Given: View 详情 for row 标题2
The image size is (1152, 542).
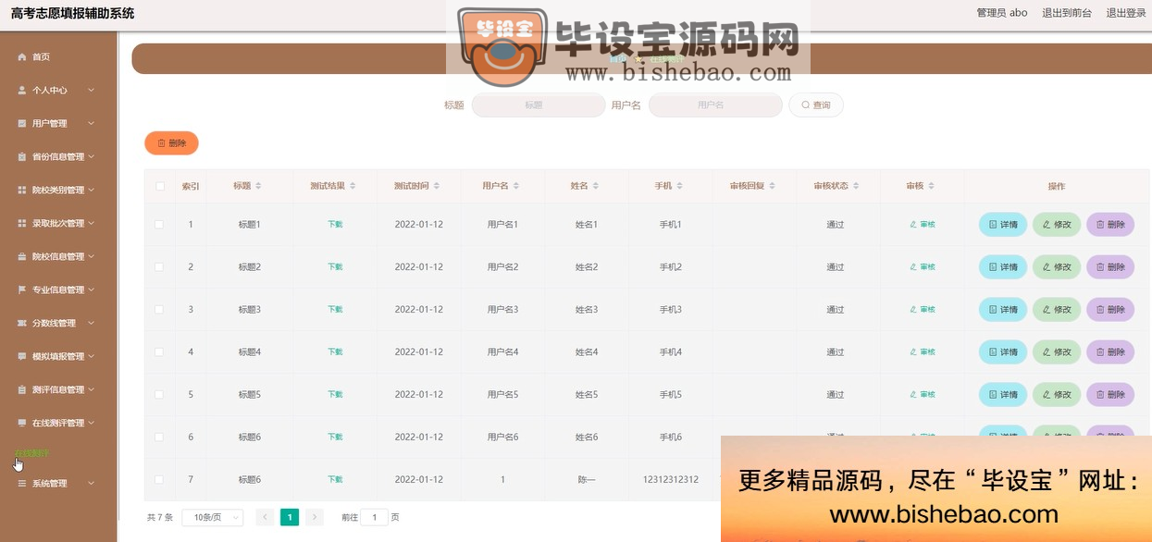Looking at the screenshot, I should [x=1003, y=267].
